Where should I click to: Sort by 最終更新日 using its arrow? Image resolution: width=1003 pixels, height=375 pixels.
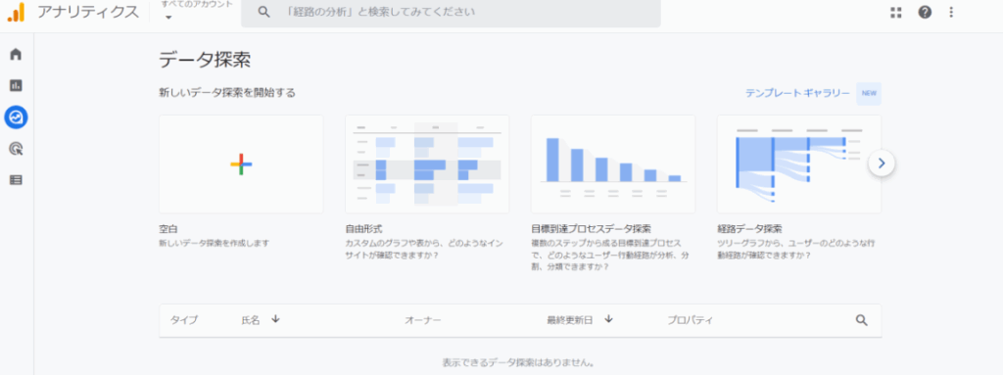(x=609, y=319)
